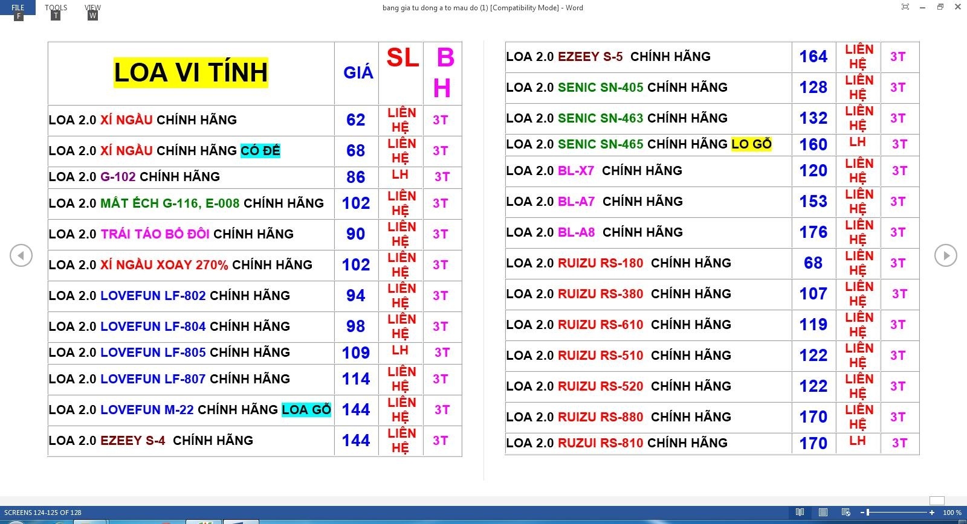Click the price 132 cell

[x=813, y=118]
